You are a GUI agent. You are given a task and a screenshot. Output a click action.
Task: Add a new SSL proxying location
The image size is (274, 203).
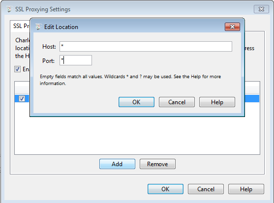[x=117, y=164]
